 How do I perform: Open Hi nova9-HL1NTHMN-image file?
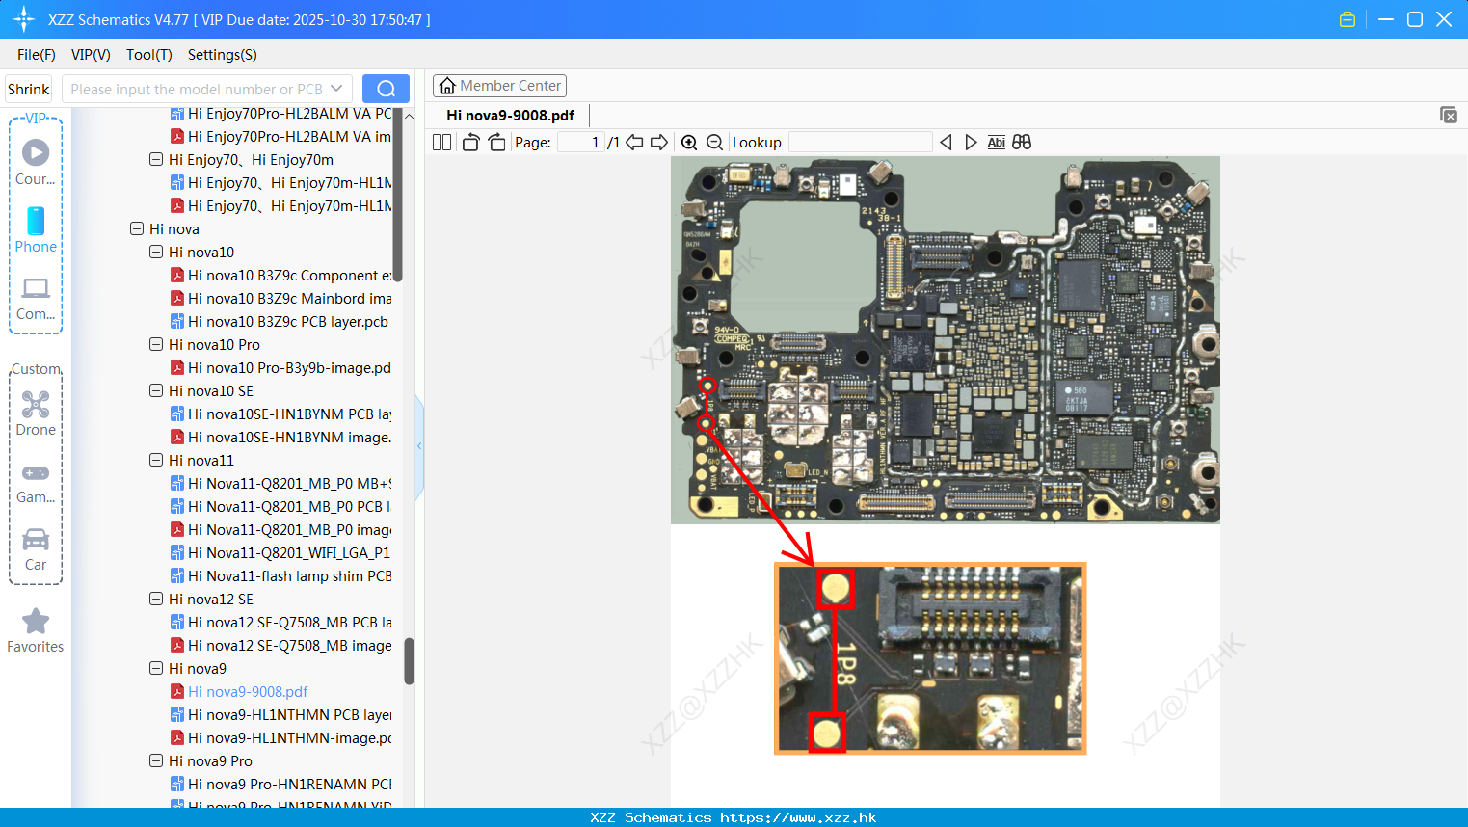pyautogui.click(x=281, y=738)
